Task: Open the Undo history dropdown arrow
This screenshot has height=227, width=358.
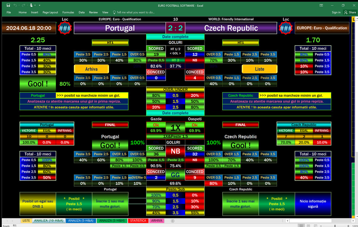Action: [19, 5]
